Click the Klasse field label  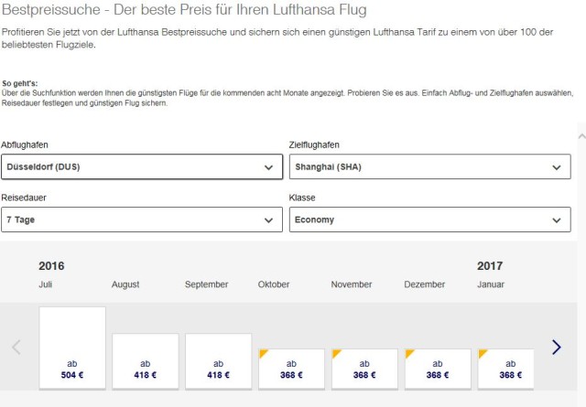[x=302, y=198]
